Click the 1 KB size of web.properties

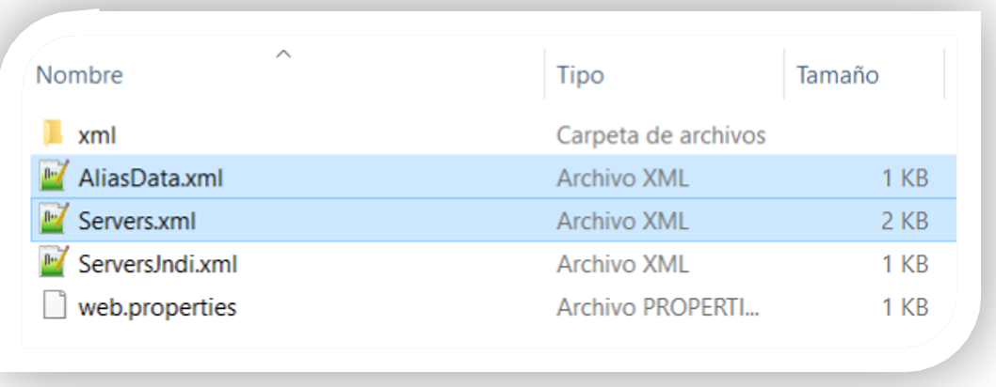905,307
